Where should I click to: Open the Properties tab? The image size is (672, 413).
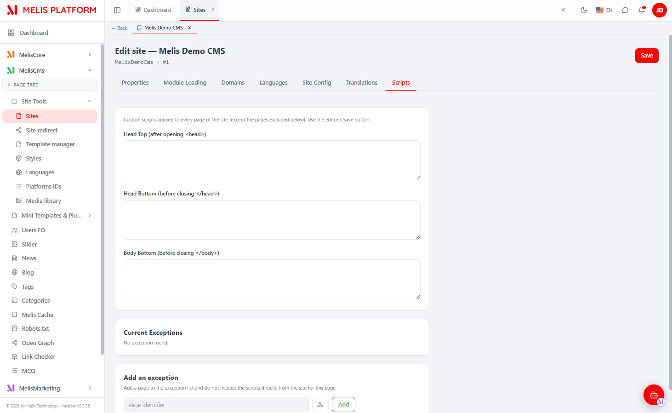(135, 83)
